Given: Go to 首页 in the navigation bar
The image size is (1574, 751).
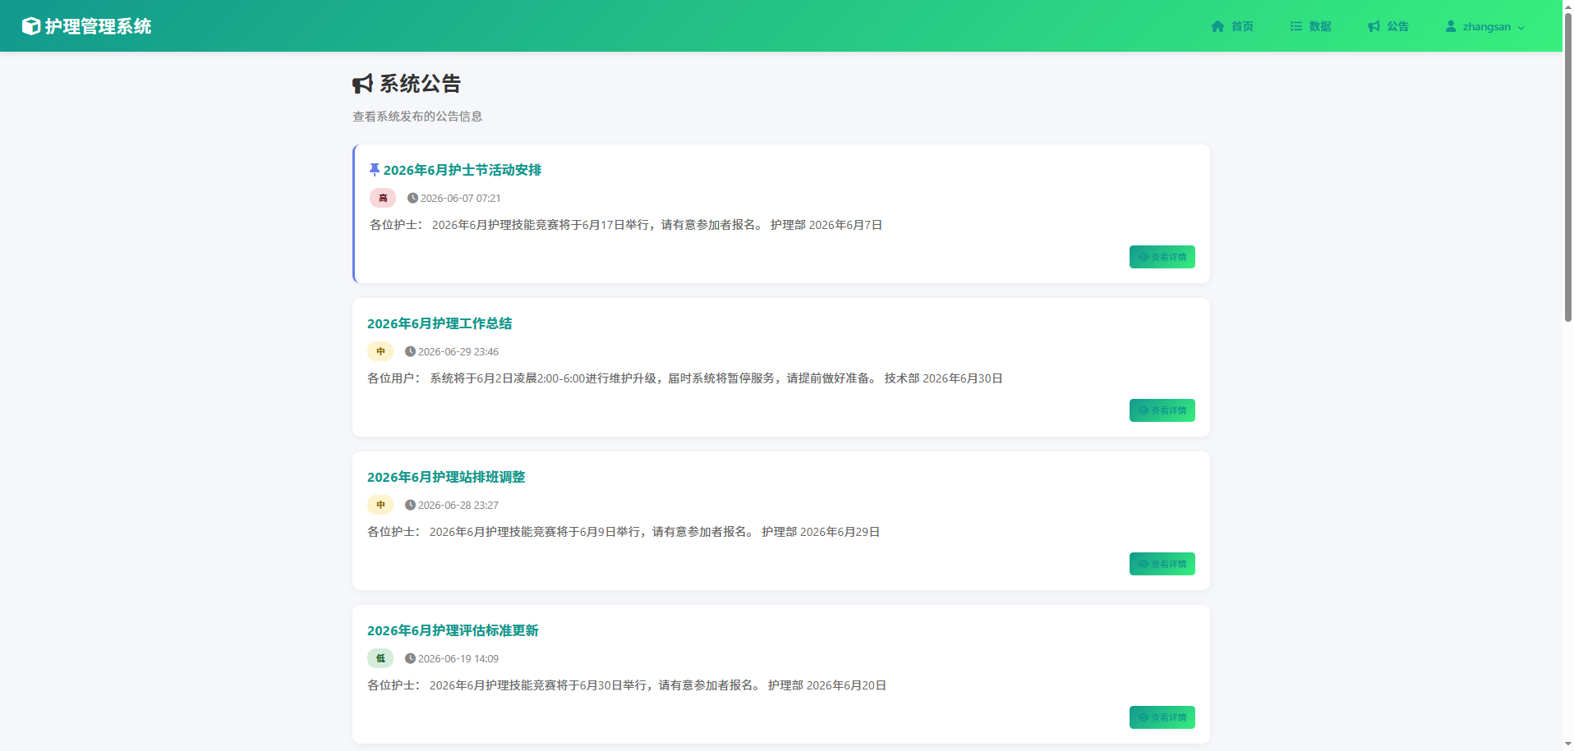Looking at the screenshot, I should 1232,26.
